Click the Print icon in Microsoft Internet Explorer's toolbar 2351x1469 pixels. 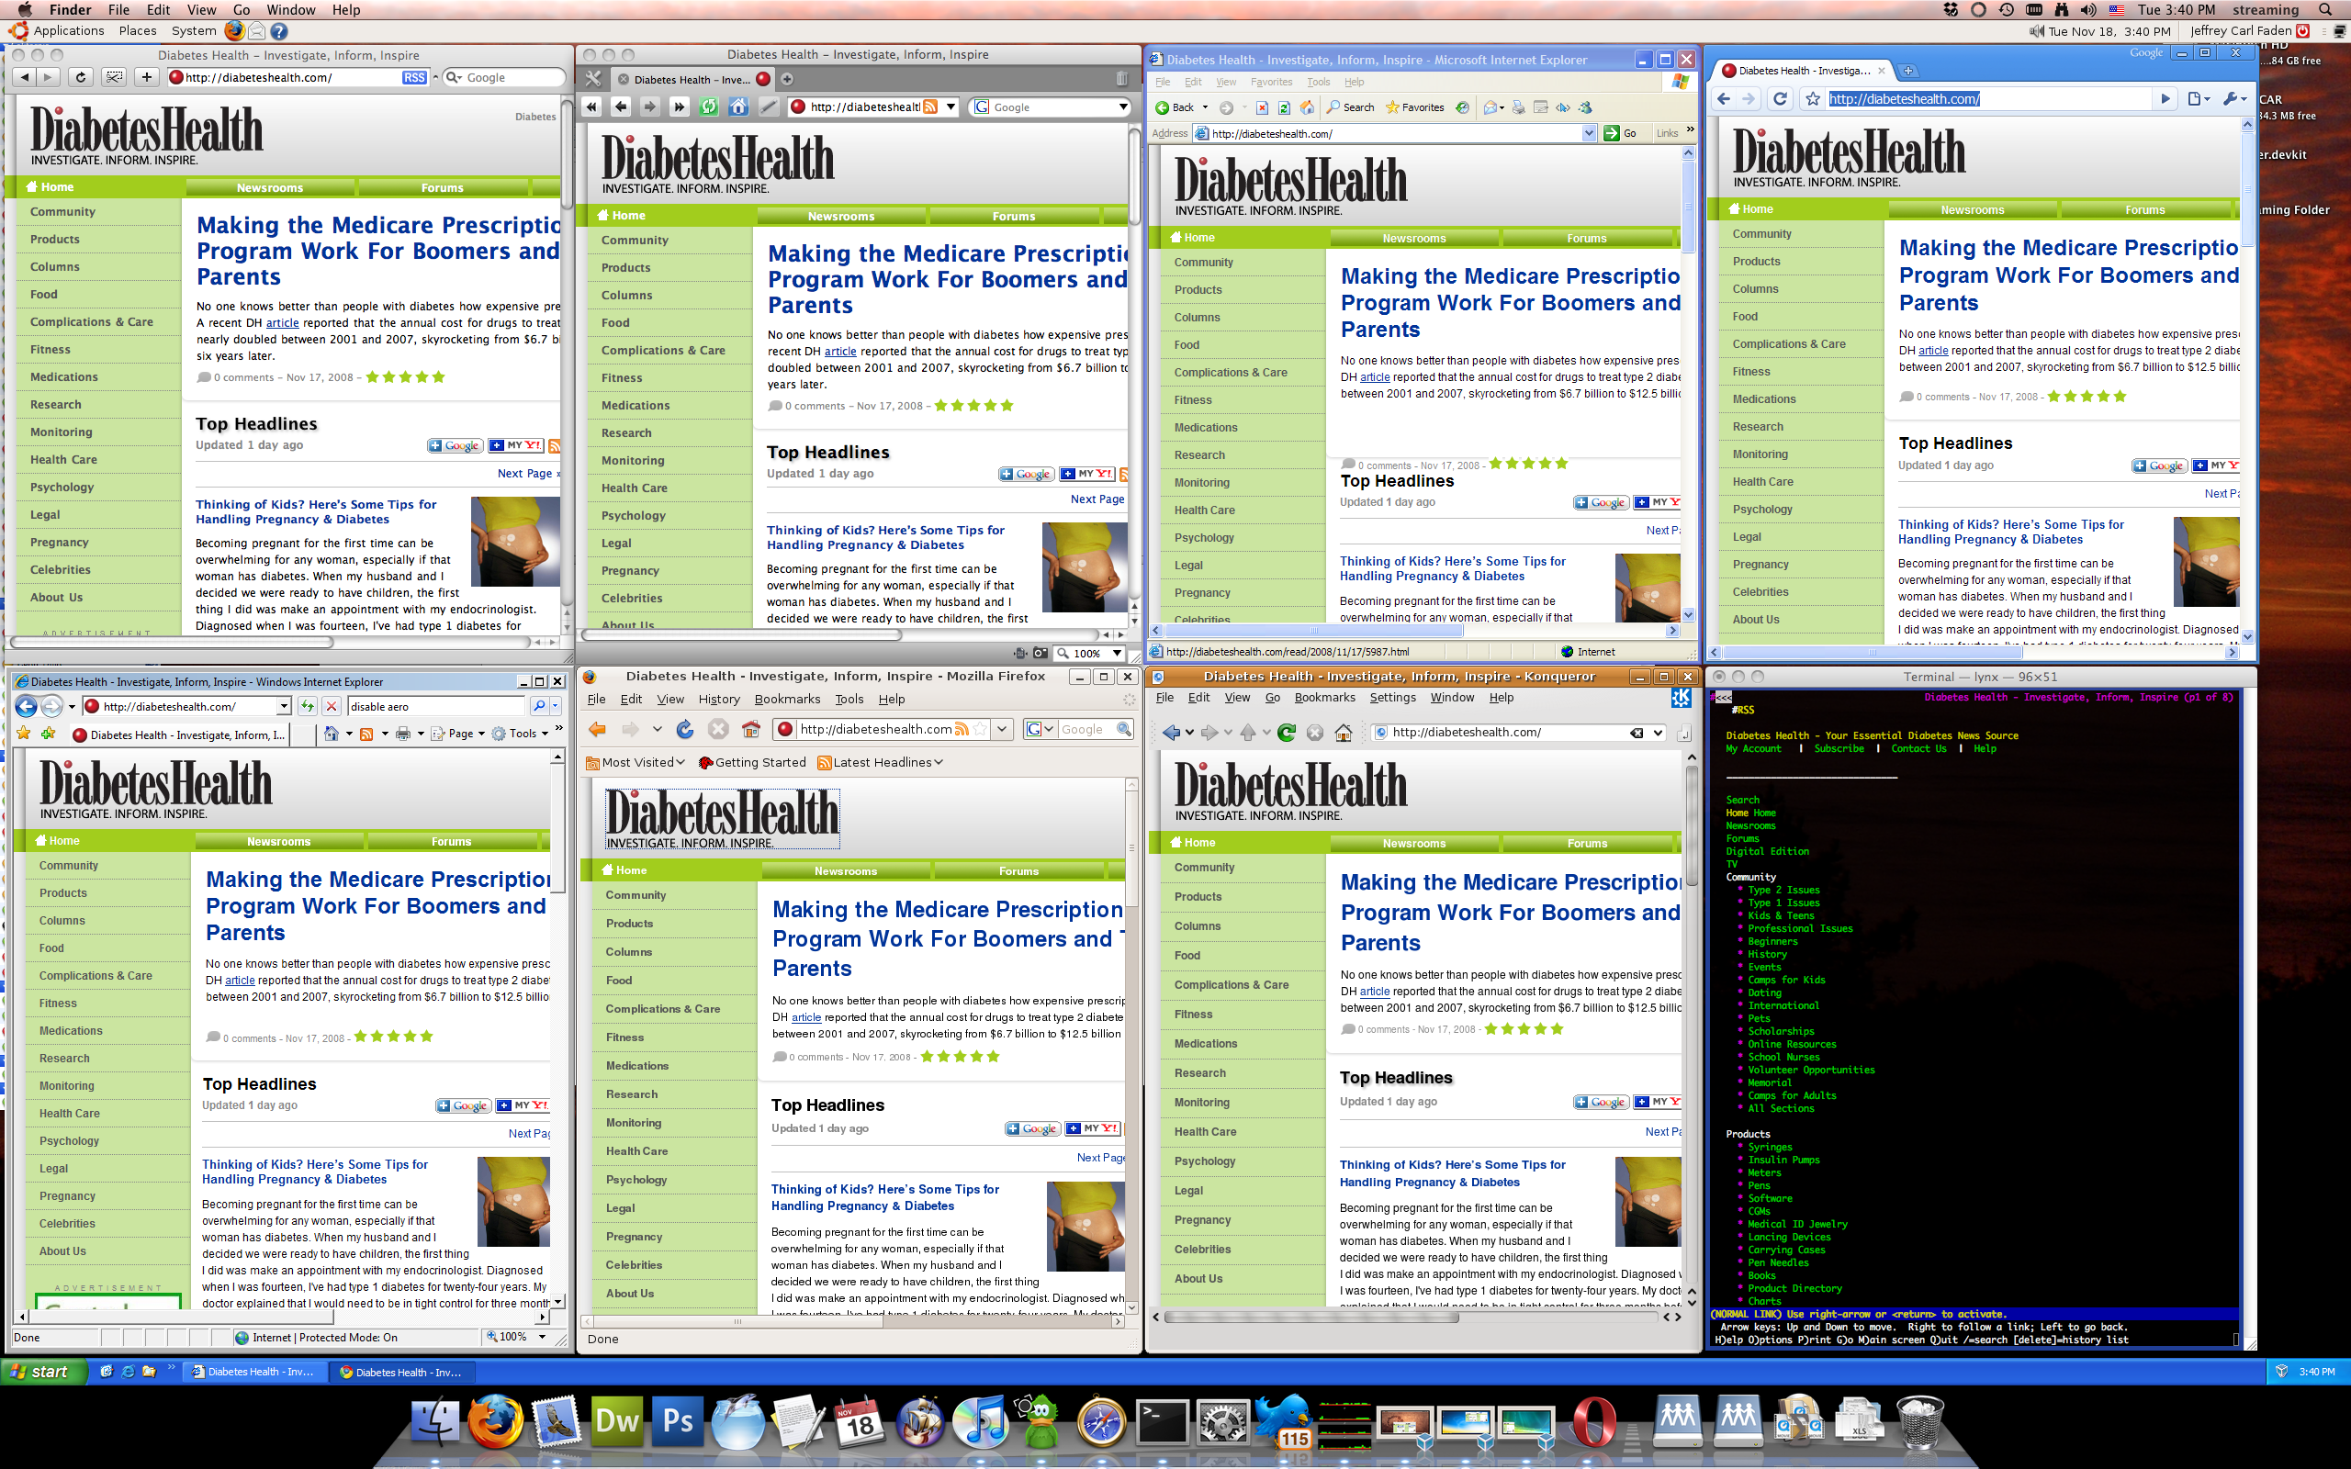[x=1518, y=107]
